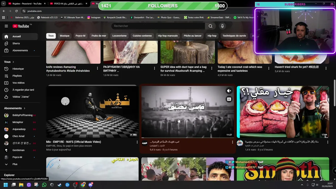Open Discord from the taskbar
336x189 pixels.
[x=91, y=185]
